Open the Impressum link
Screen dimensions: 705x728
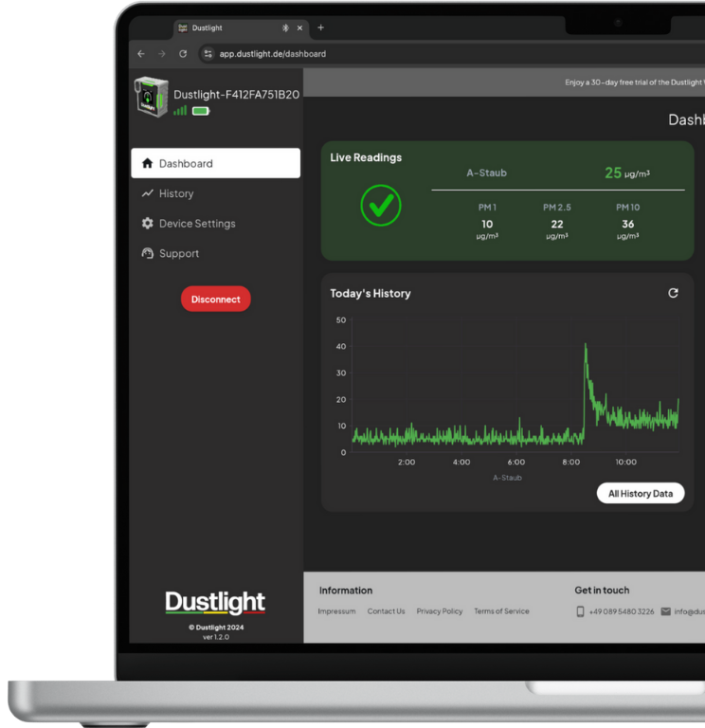pos(337,611)
